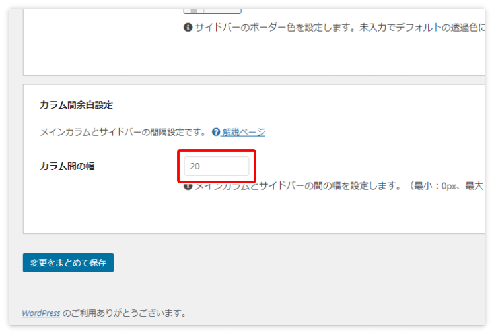Click the カラム間の幅 input field
The width and height of the screenshot is (494, 335).
tap(217, 166)
